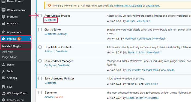The width and height of the screenshot is (191, 102).
Task: Select the Elementor plugin checkbox
Action: (40, 92)
